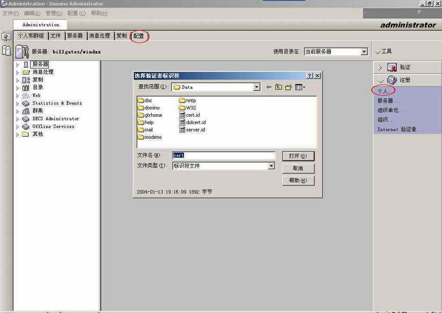This screenshot has width=442, height=313.
Task: Expand the Statistics & Events tree node
Action: click(x=18, y=103)
